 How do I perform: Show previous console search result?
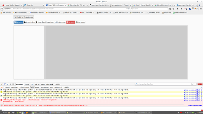point(193,84)
